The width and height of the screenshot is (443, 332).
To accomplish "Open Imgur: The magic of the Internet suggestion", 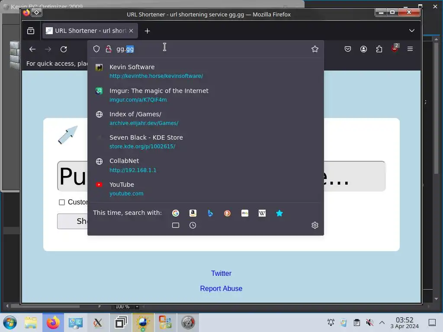I will pos(205,95).
